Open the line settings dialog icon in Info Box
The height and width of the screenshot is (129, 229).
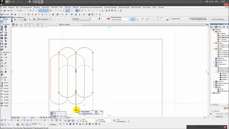(x=15, y=19)
